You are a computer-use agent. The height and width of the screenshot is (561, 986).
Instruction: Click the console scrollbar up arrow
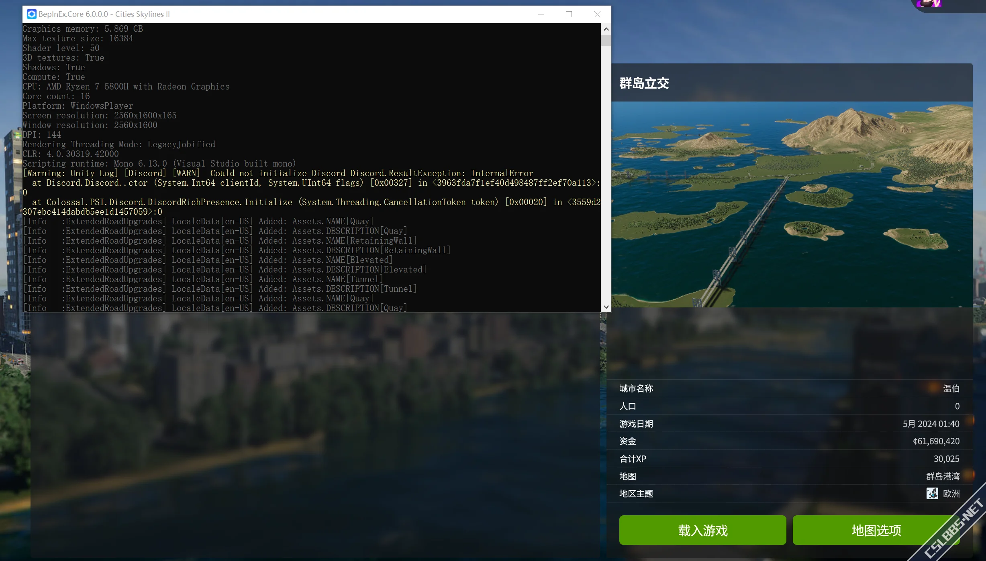[606, 29]
